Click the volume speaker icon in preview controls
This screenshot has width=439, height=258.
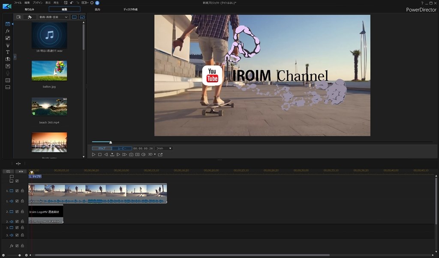click(x=143, y=154)
